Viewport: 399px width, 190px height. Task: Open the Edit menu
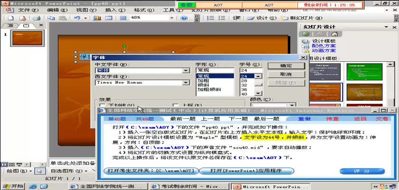click(x=57, y=10)
